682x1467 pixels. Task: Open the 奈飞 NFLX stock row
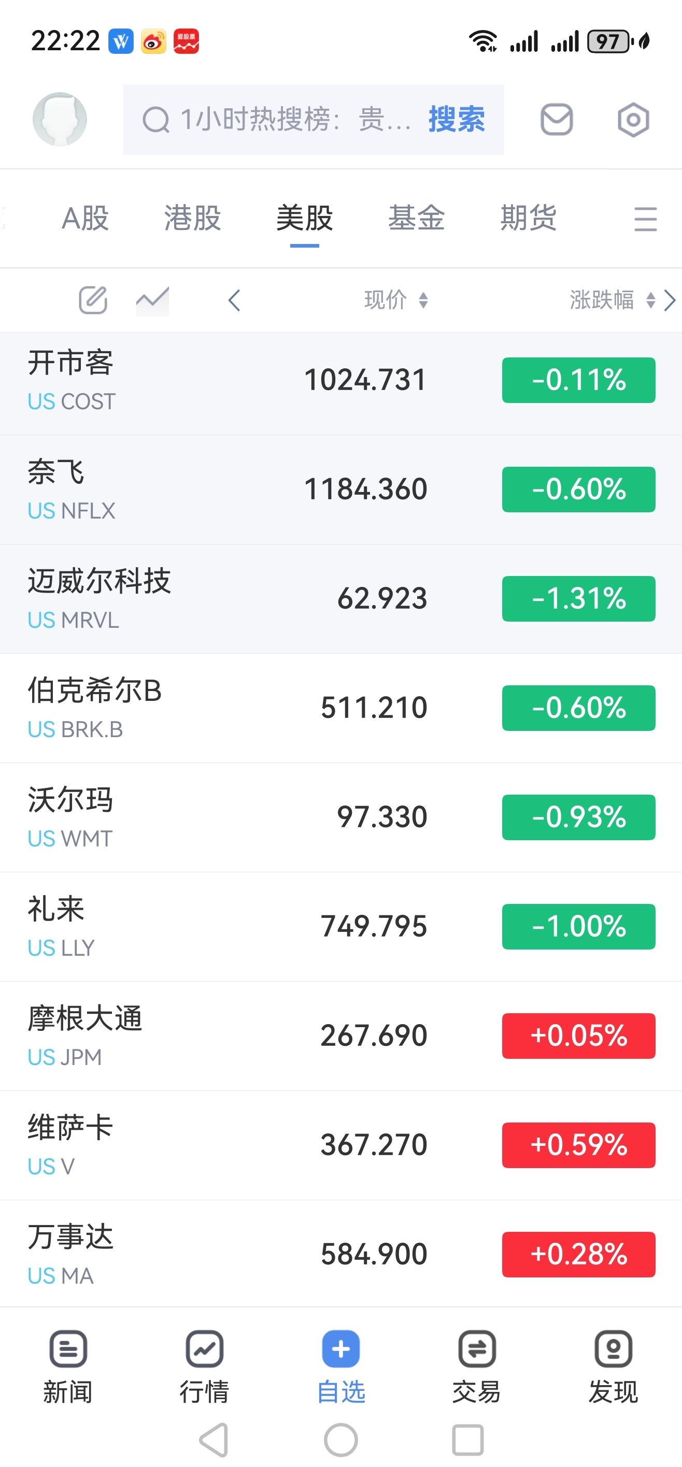340,489
